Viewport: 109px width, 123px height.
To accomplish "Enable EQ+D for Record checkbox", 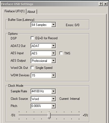I will click(32, 38).
